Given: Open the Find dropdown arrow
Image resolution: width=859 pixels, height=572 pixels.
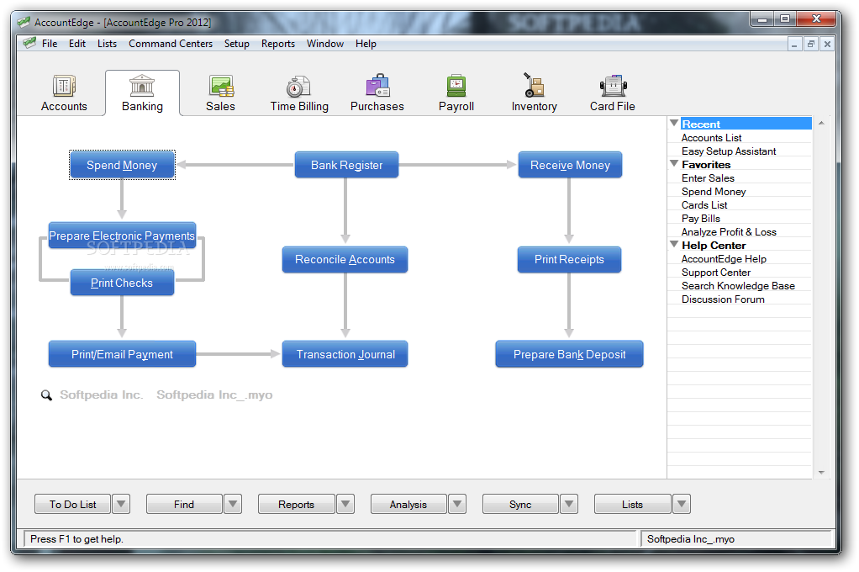Looking at the screenshot, I should (x=233, y=504).
